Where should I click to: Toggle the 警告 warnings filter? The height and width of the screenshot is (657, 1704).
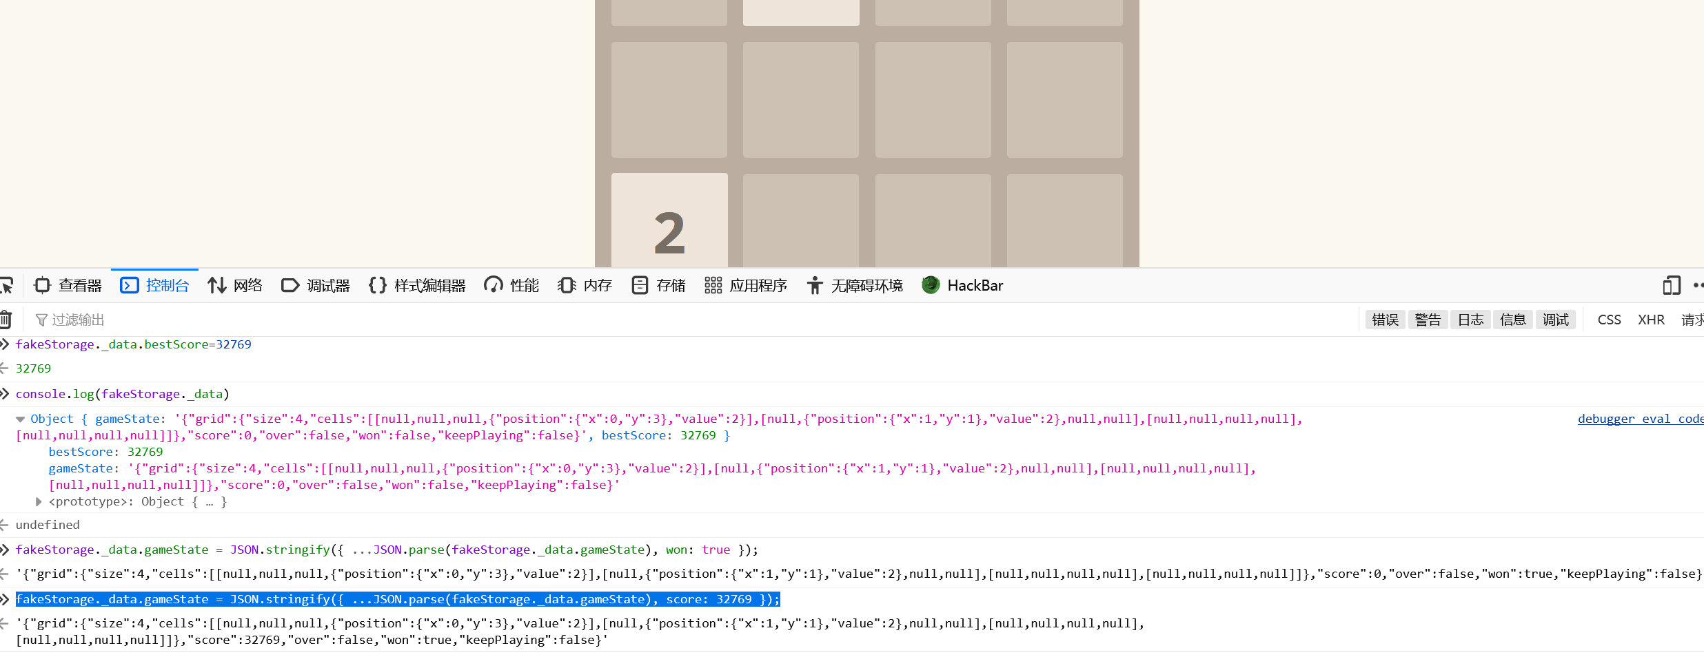1428,320
